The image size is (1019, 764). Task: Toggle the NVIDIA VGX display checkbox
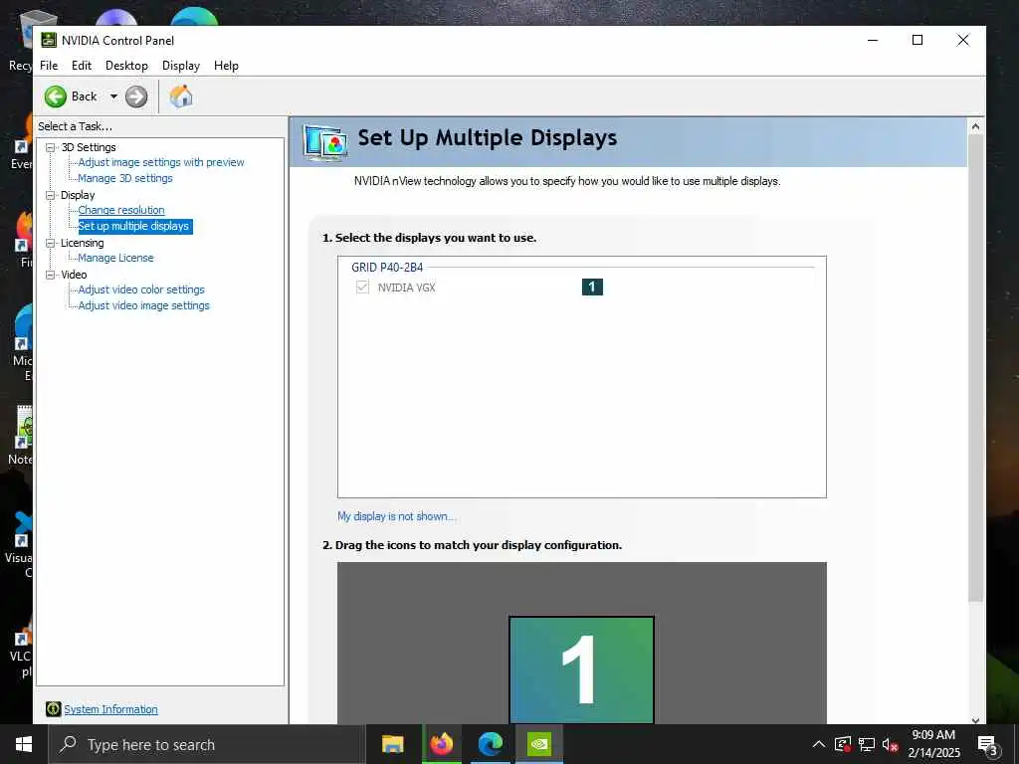[362, 287]
